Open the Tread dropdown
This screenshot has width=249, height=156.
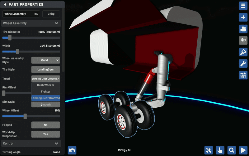point(45,79)
